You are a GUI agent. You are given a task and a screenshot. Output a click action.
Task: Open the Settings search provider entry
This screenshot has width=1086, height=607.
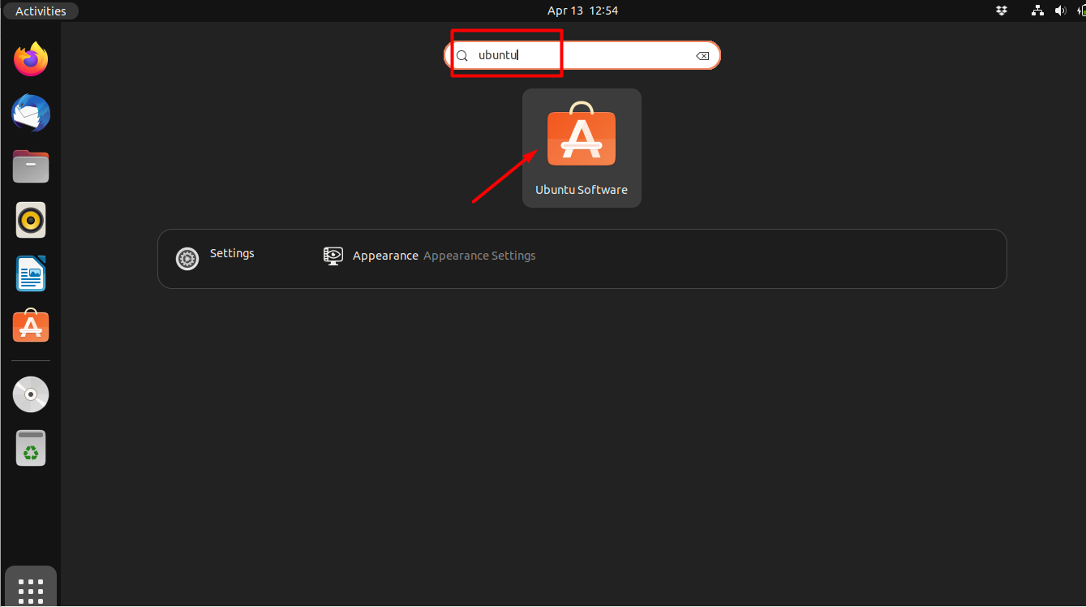[x=216, y=258]
